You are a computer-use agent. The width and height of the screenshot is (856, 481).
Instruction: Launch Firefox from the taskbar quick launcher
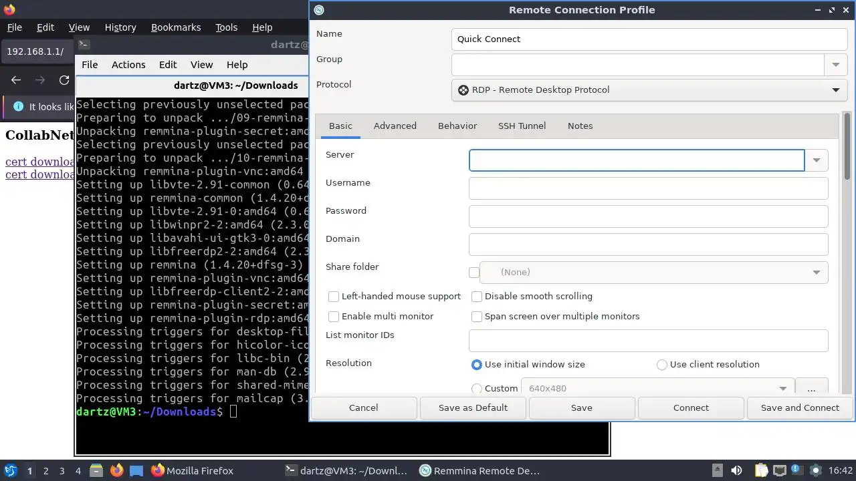[x=116, y=470]
